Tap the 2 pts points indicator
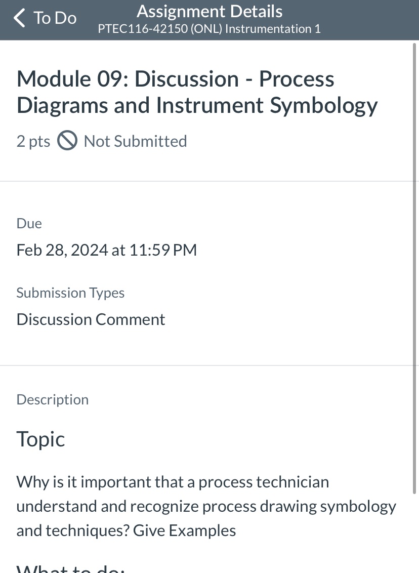 [33, 141]
